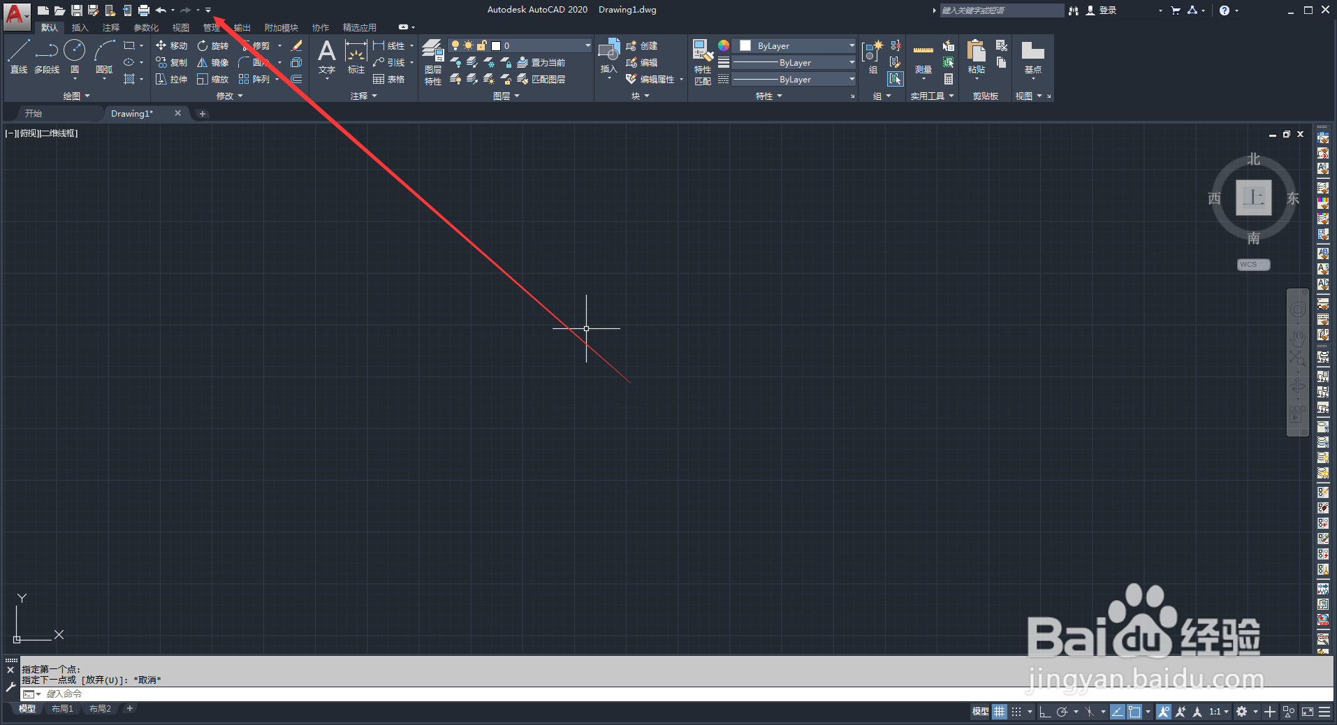Click the Copy (复制) tool

click(x=171, y=62)
